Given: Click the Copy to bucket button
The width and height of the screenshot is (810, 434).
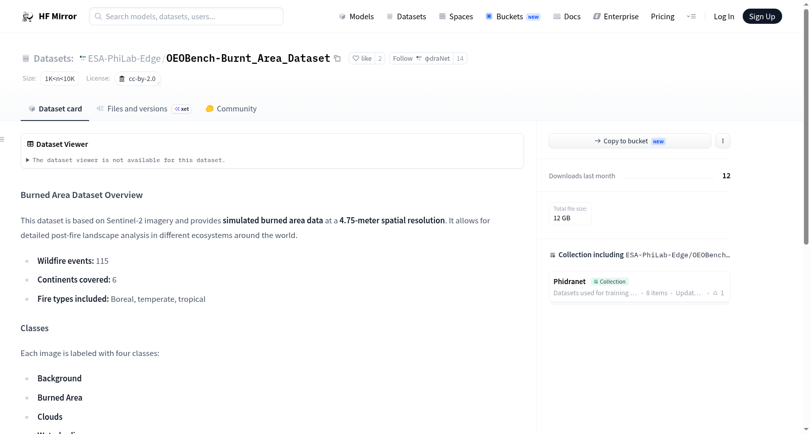Looking at the screenshot, I should [630, 141].
